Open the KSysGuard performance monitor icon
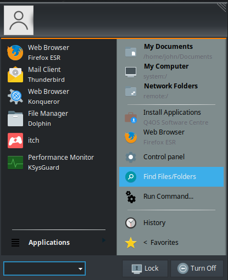The height and width of the screenshot is (280, 228). [15, 163]
